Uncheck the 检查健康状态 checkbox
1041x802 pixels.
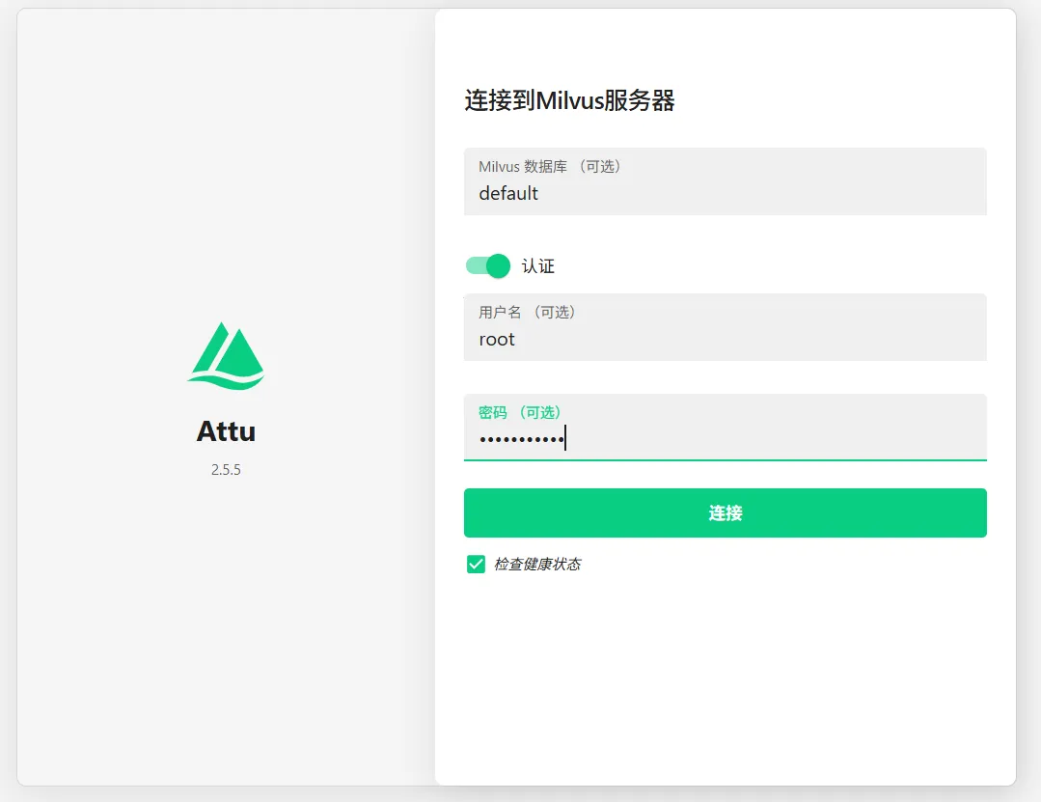476,565
